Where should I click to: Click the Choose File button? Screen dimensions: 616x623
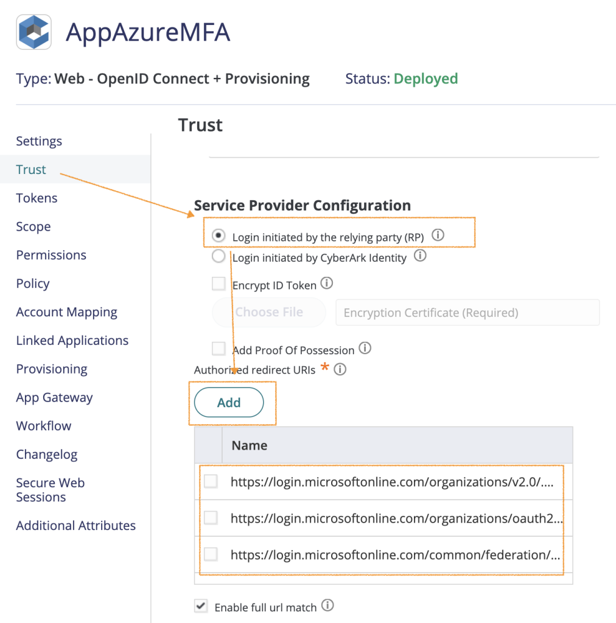269,312
